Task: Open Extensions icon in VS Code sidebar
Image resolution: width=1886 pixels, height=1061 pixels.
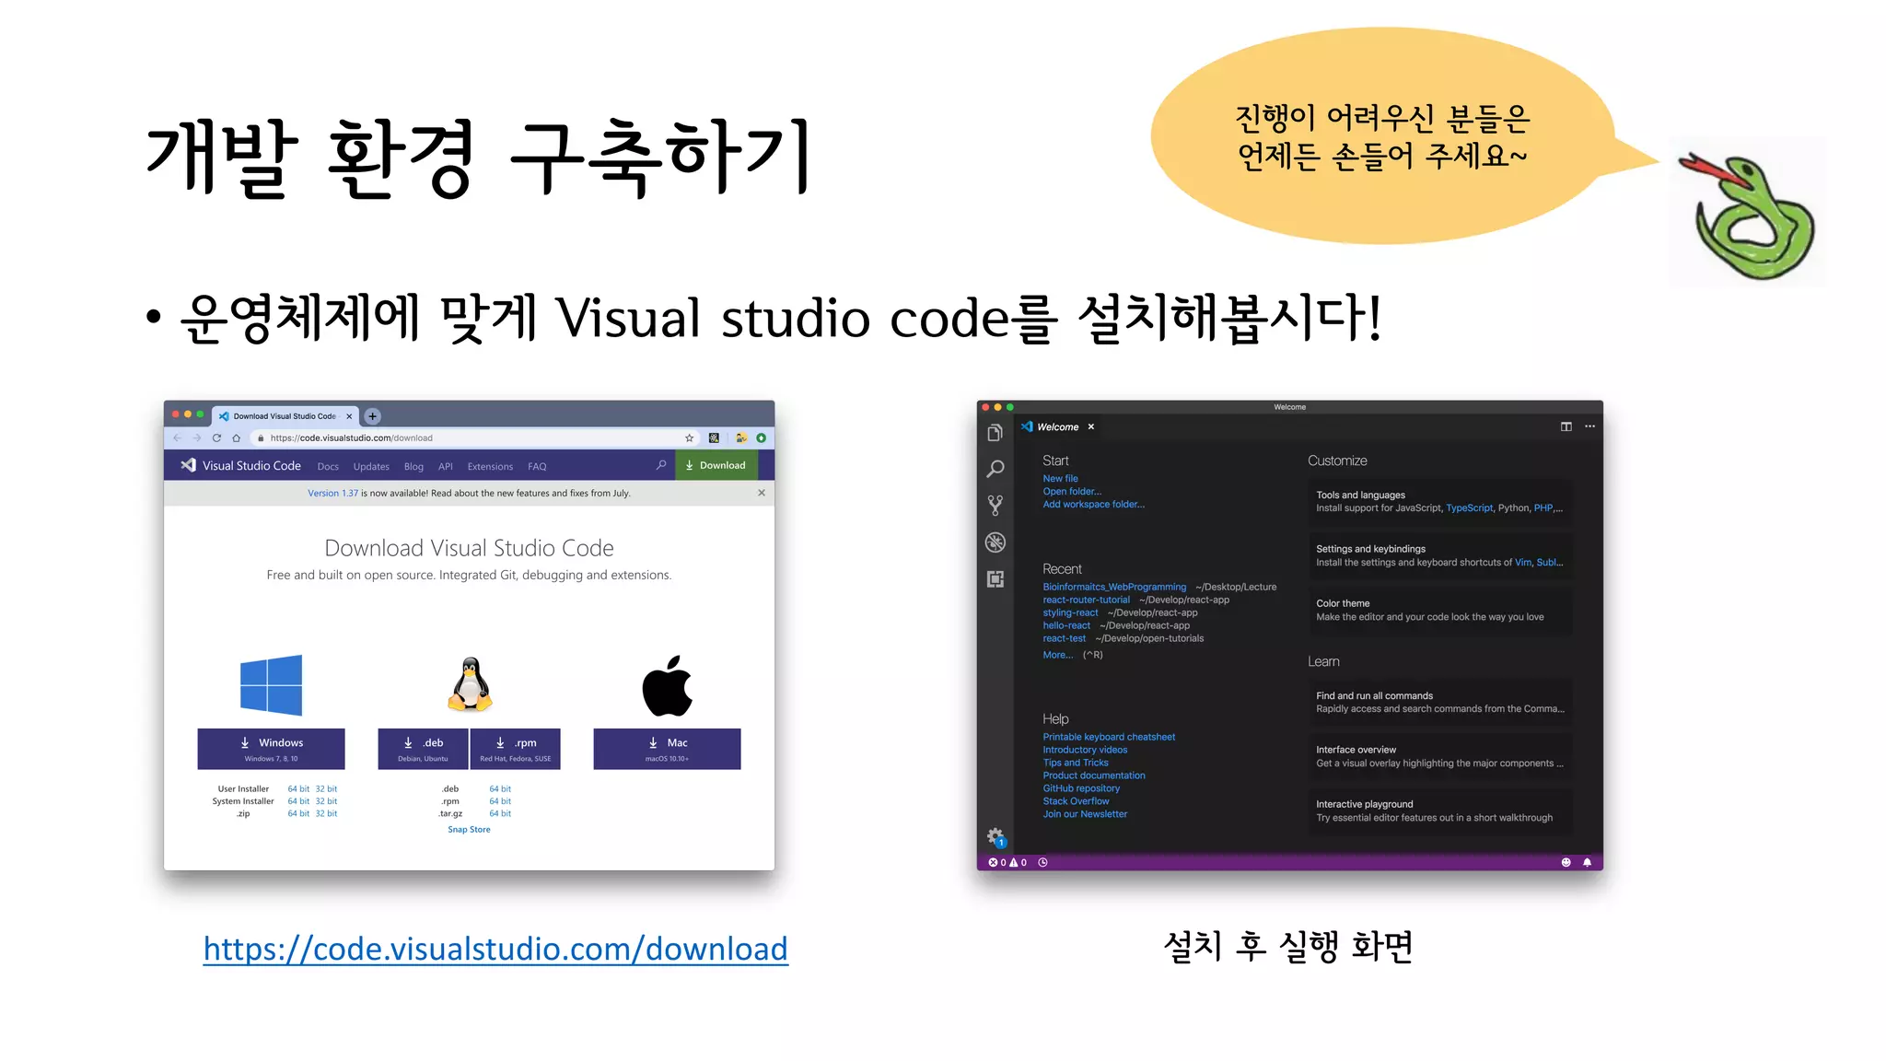Action: point(995,579)
